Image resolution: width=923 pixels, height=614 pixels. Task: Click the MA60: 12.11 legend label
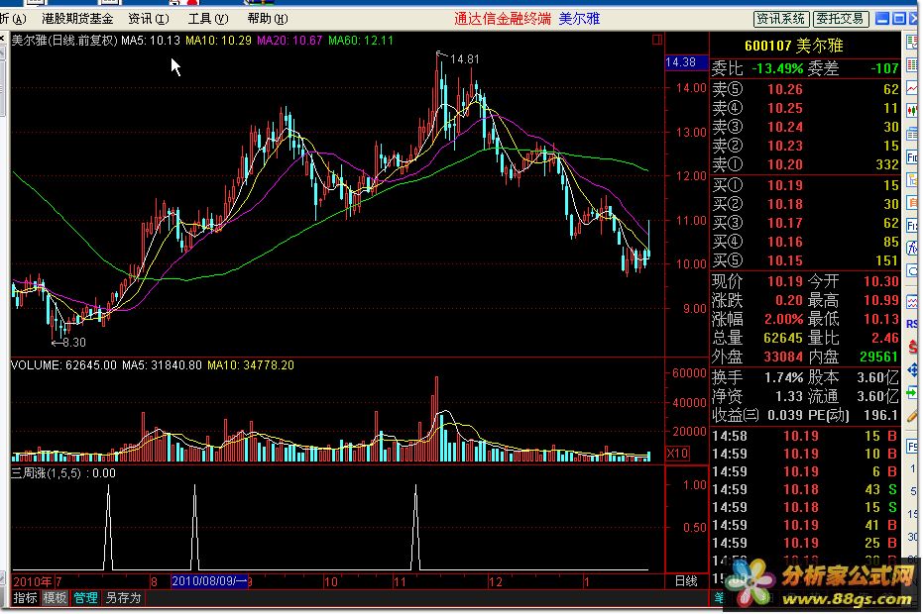pos(361,41)
